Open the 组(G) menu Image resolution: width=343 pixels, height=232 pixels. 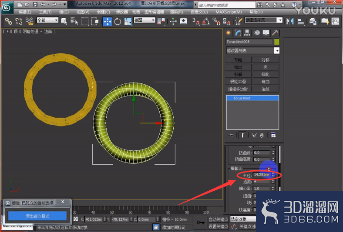pos(64,12)
